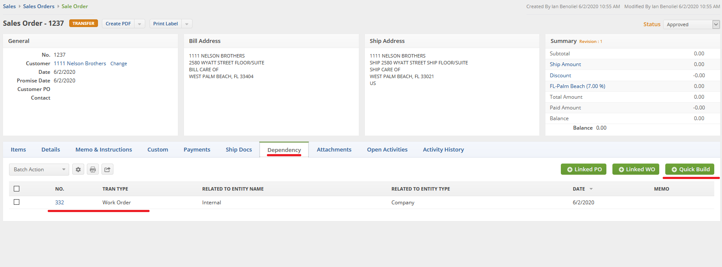Click the print icon in the toolbar
This screenshot has height=267, width=722.
tap(93, 170)
